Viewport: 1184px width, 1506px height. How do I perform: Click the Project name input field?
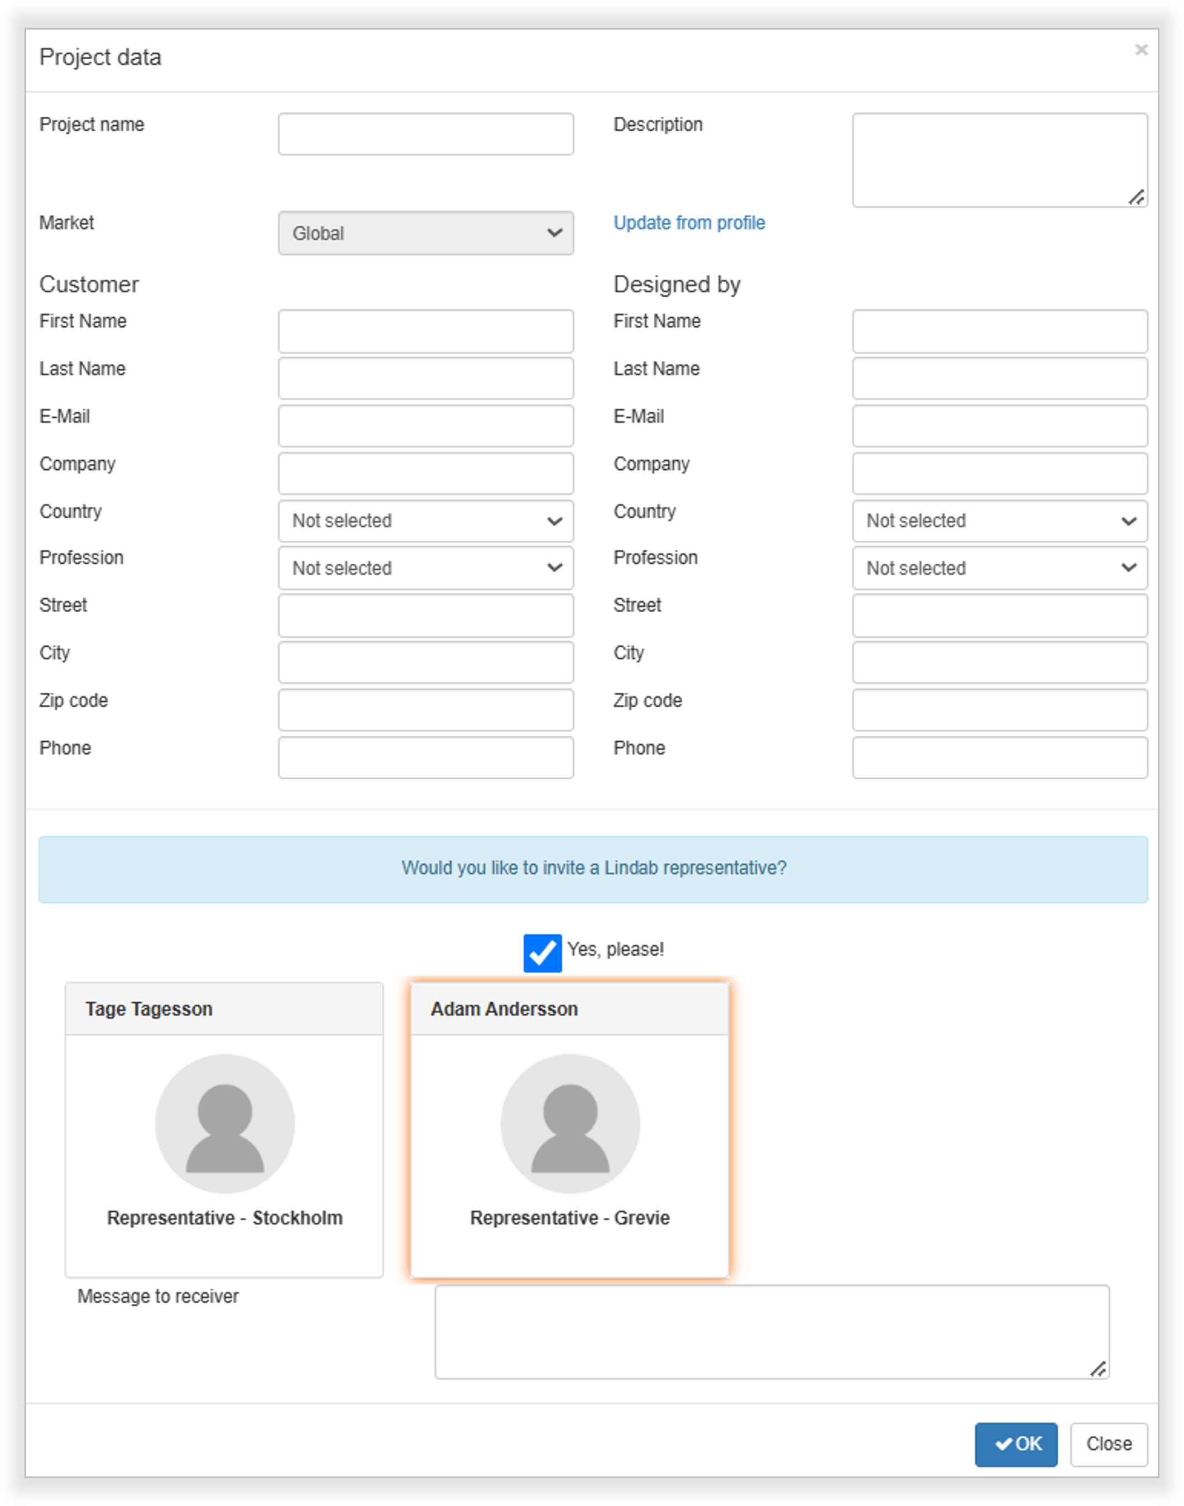[425, 133]
